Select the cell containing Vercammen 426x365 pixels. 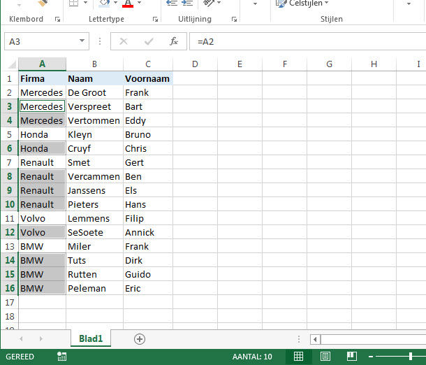94,176
